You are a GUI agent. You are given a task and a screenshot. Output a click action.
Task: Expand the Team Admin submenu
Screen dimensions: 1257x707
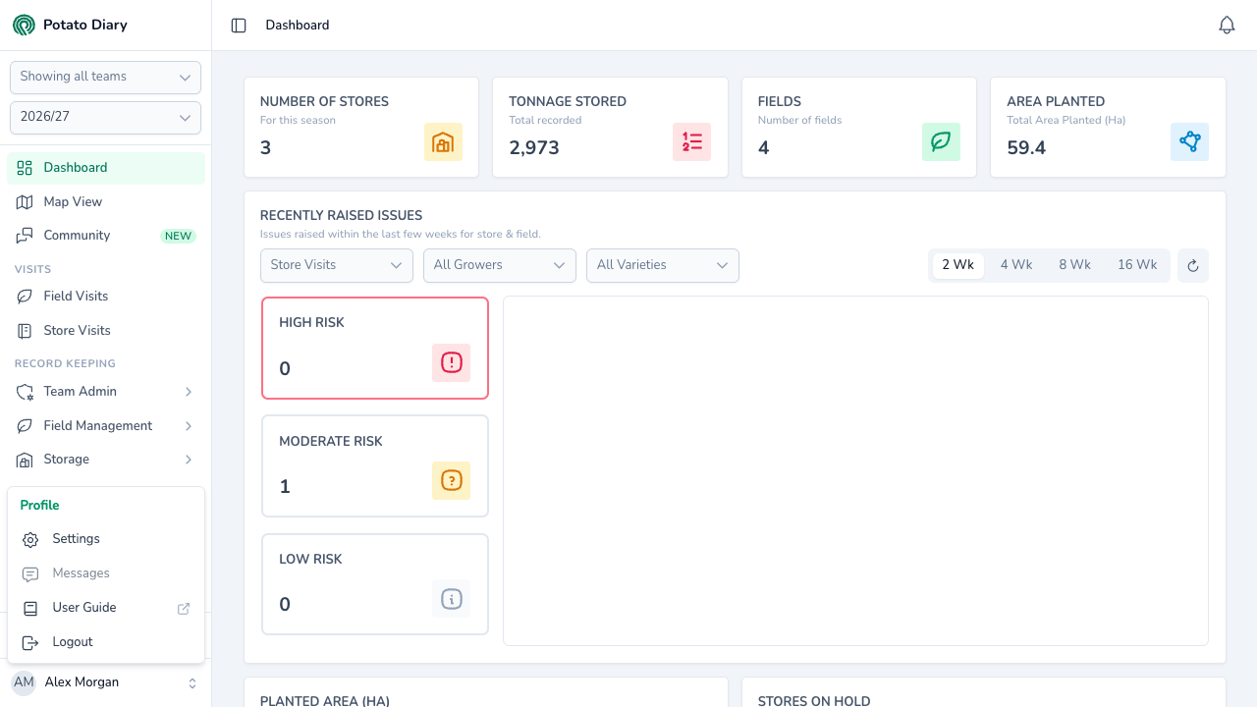(105, 392)
